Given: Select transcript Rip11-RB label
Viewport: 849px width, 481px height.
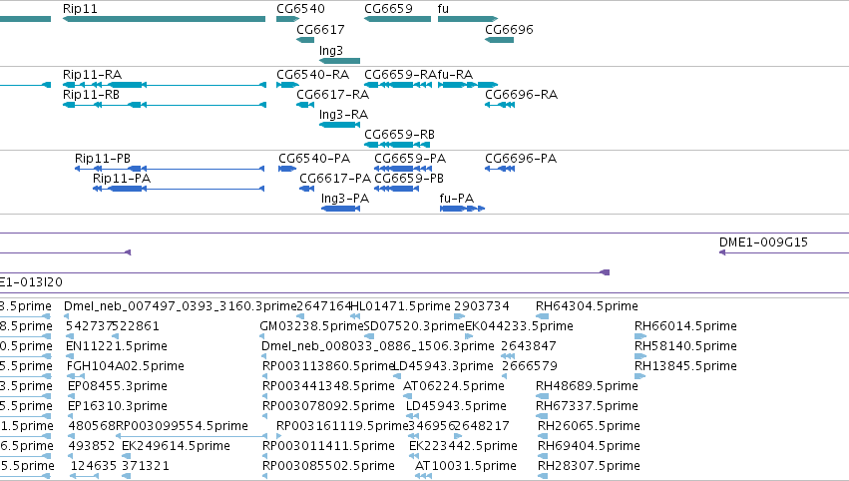Looking at the screenshot, I should click(91, 94).
